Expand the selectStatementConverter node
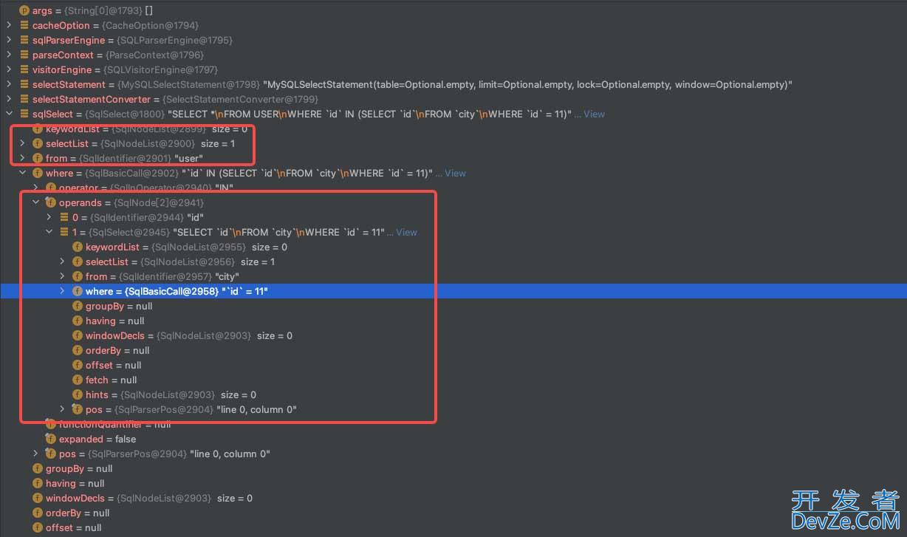This screenshot has height=537, width=907. tap(9, 100)
